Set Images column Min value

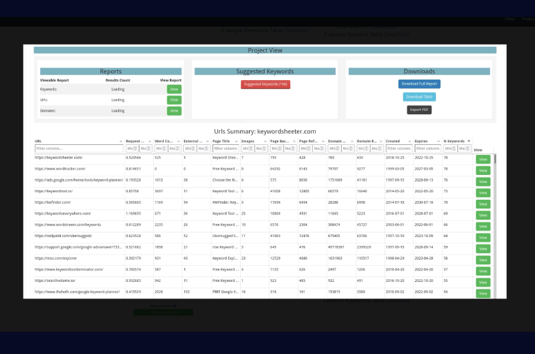point(247,148)
